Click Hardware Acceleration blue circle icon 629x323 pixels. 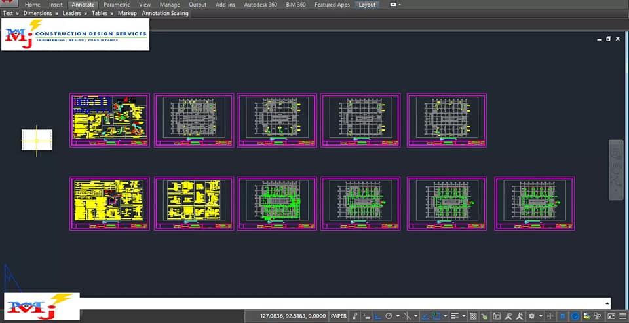[x=575, y=316]
